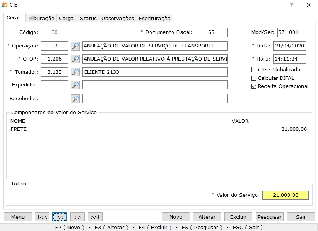Screen dimensions: 318x231
Task: Select the Escrituração tab
Action: click(x=154, y=18)
